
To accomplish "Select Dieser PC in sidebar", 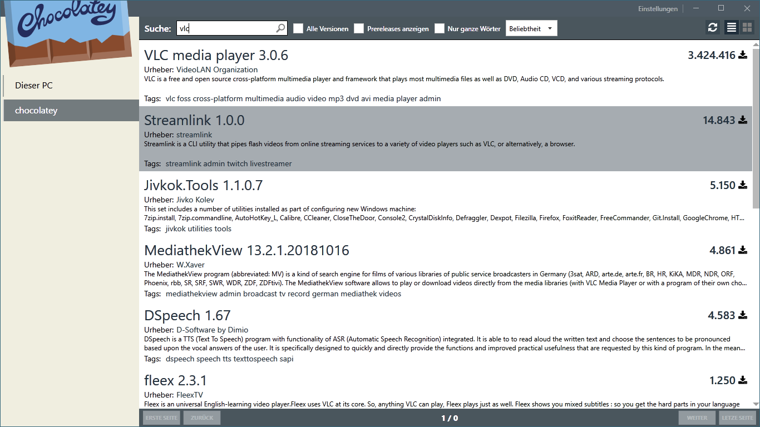I will point(71,85).
